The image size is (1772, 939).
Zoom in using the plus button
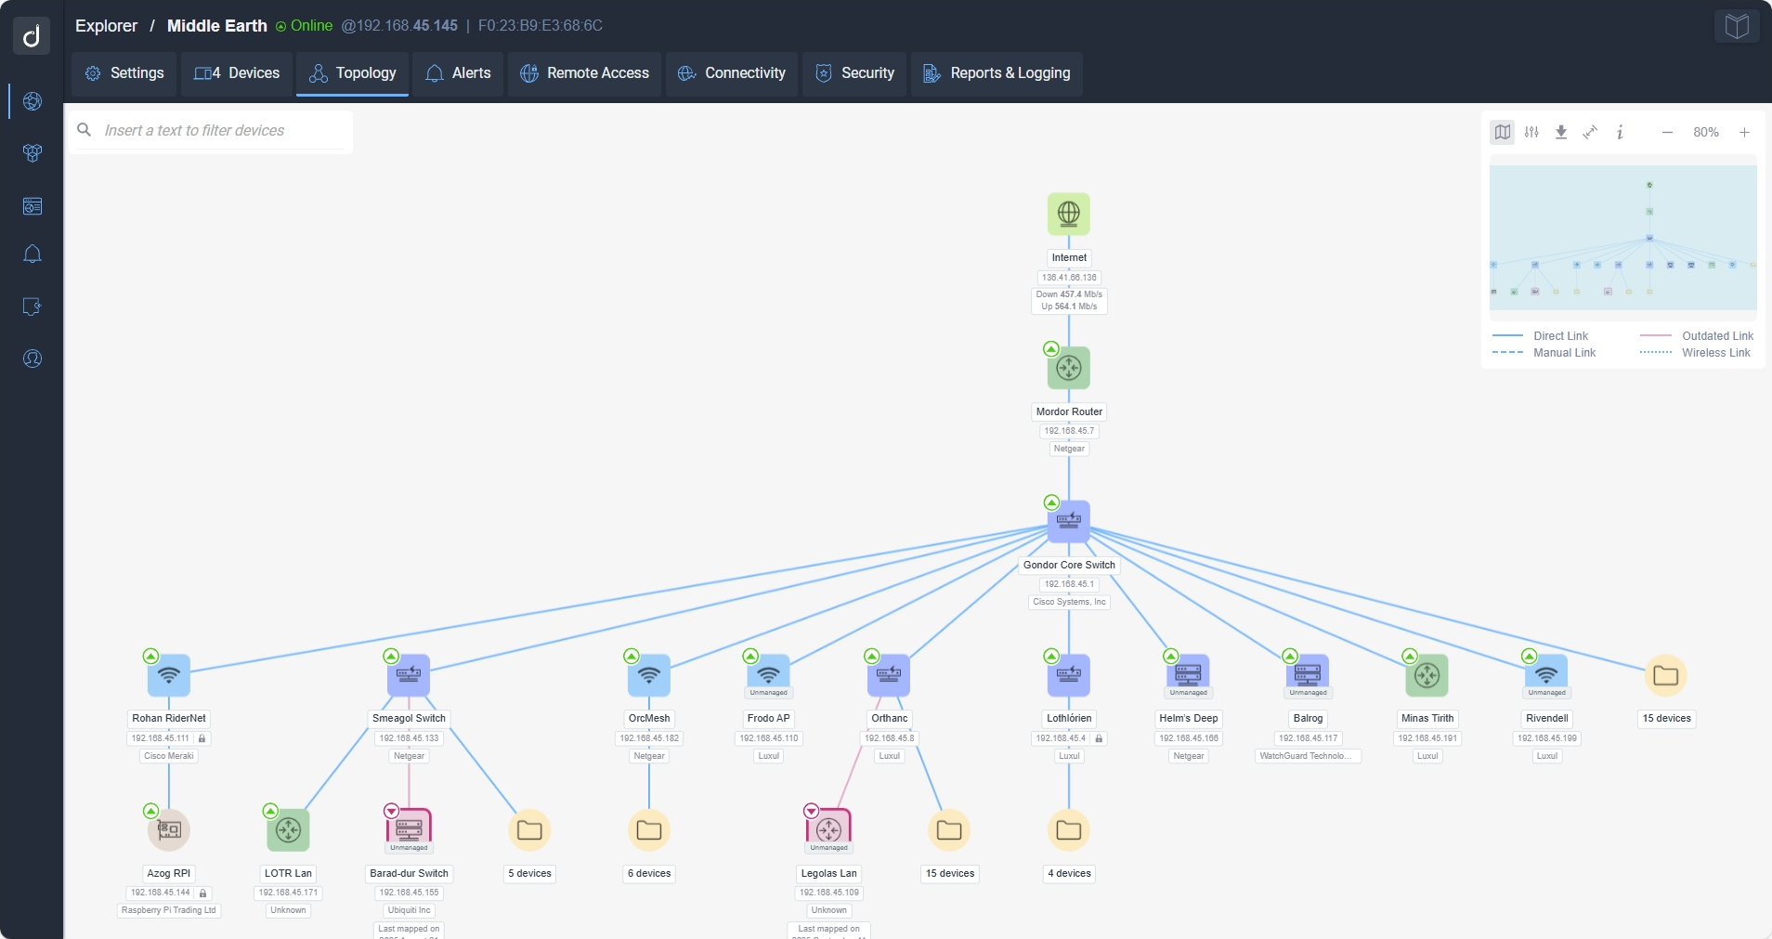[1745, 132]
